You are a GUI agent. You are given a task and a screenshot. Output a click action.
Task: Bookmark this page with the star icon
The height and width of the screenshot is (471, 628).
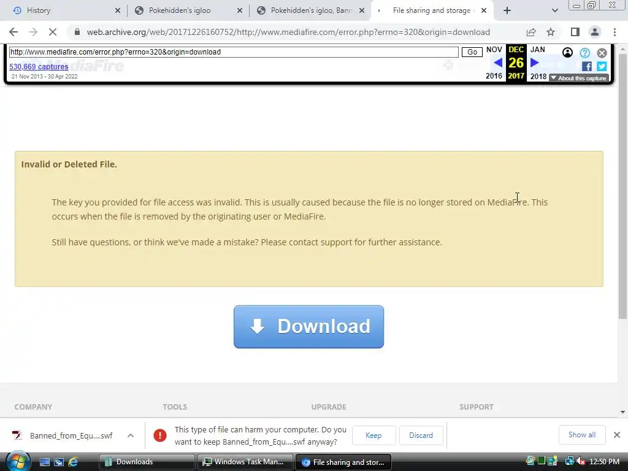coord(551,32)
